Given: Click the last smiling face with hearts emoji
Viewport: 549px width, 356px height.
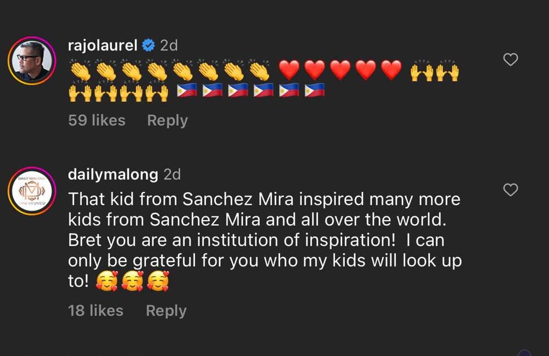Looking at the screenshot, I should pyautogui.click(x=158, y=281).
